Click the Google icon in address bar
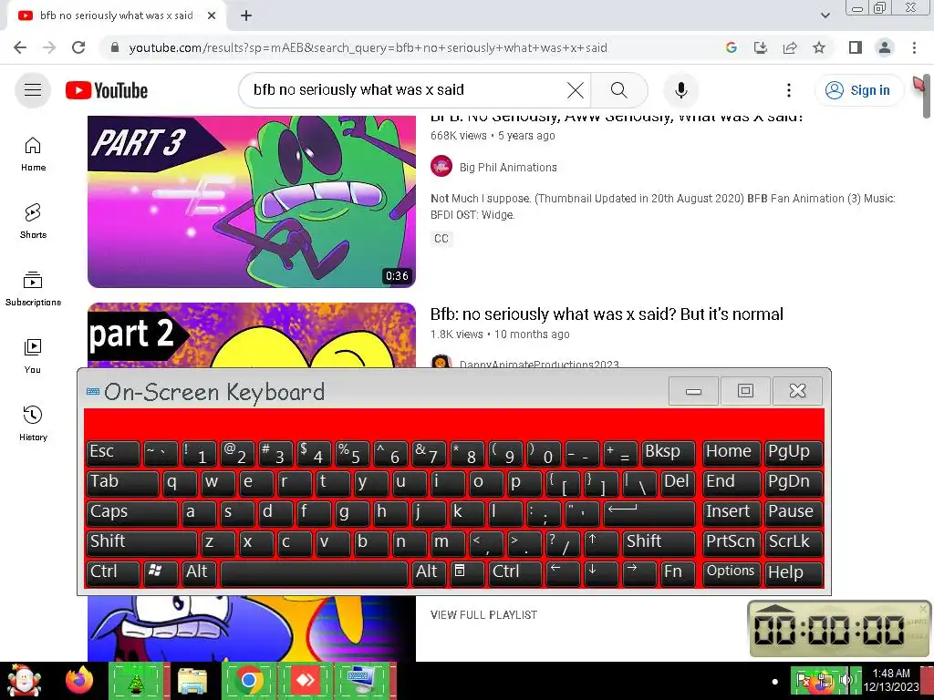Screen dimensions: 934x700 pyautogui.click(x=732, y=47)
